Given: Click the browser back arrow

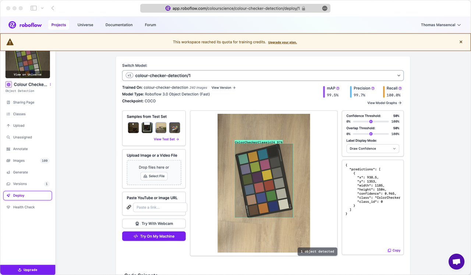Looking at the screenshot, I should [x=53, y=8].
